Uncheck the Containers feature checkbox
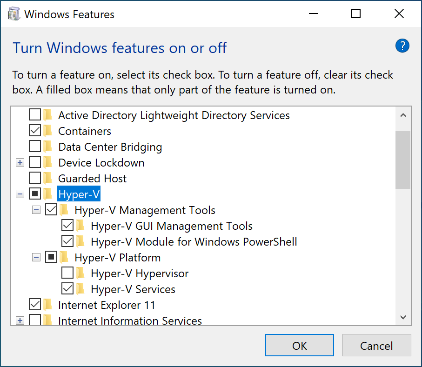 coord(35,131)
